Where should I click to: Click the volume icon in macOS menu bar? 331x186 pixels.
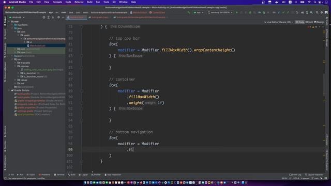pos(283,2)
